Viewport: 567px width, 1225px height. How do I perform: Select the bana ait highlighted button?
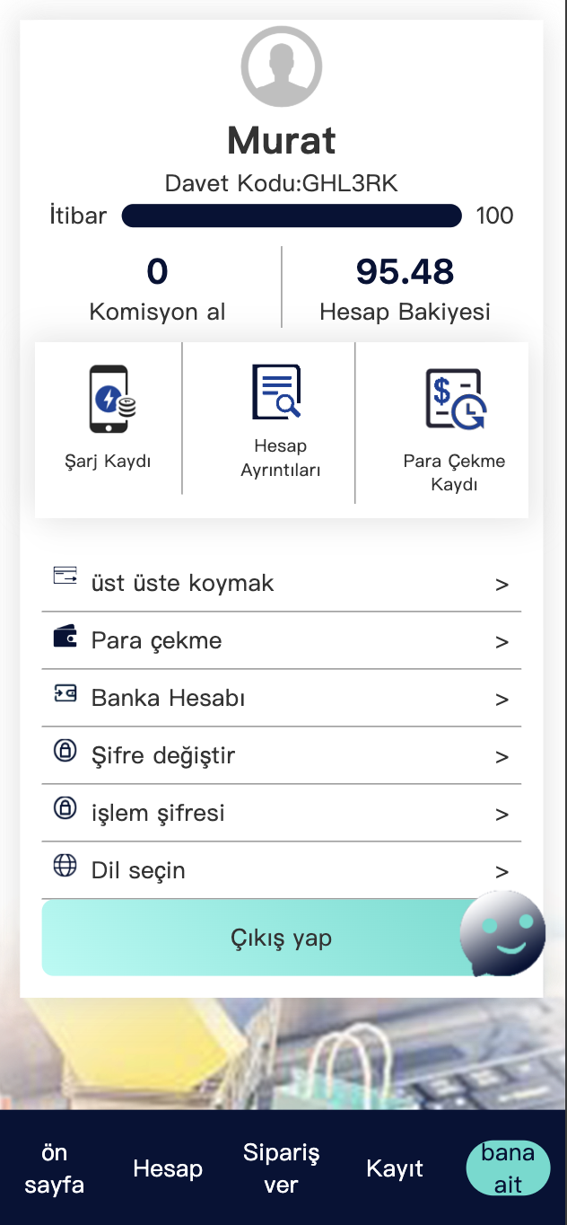coord(508,1168)
